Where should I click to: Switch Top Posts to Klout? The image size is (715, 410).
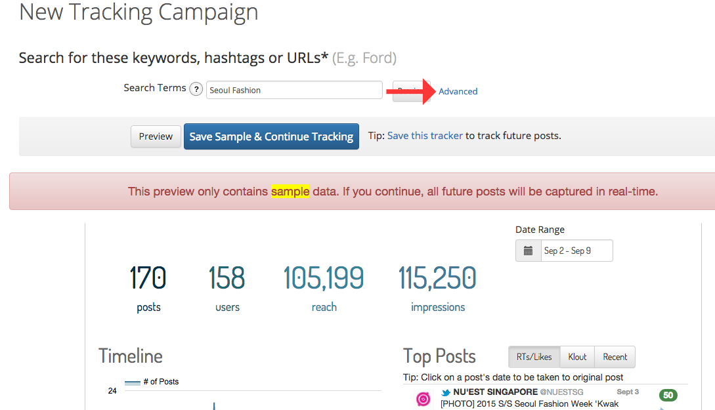coord(577,357)
